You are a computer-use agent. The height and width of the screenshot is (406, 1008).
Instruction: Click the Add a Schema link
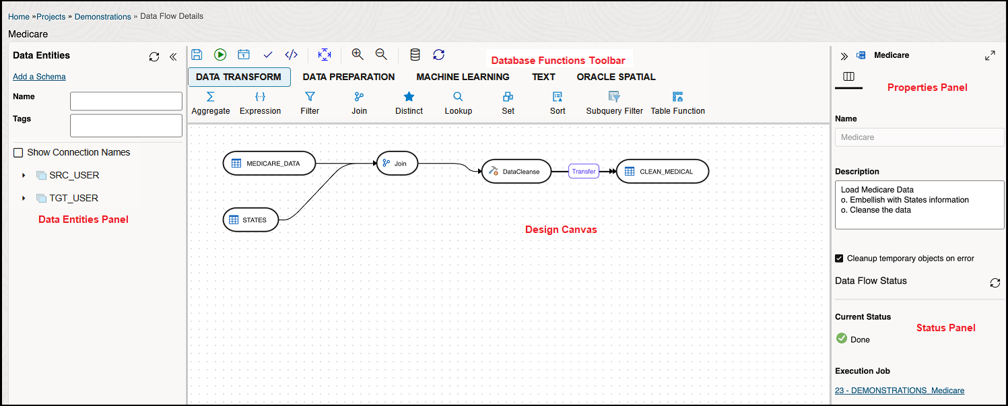tap(38, 76)
